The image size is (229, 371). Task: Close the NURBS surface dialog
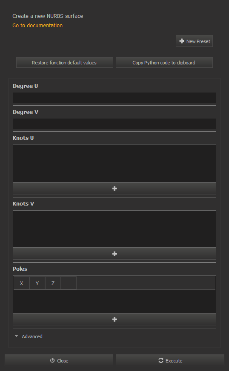[59, 360]
